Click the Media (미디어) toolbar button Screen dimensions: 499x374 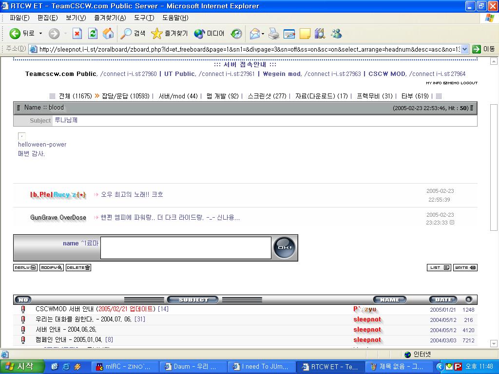click(x=210, y=34)
